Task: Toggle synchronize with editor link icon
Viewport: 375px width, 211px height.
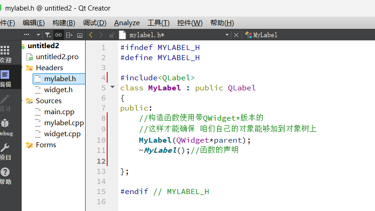Action: [58, 35]
